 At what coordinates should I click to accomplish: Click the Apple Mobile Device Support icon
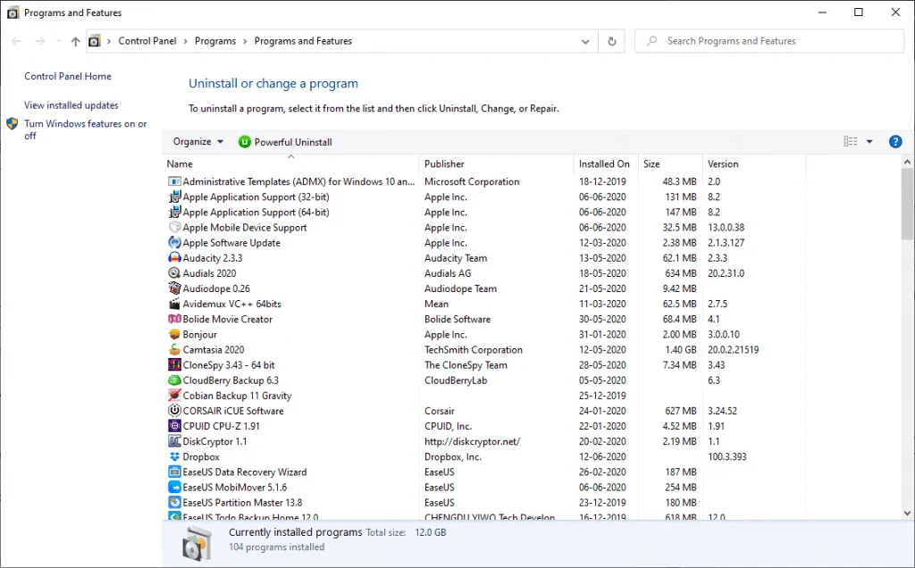click(x=174, y=228)
